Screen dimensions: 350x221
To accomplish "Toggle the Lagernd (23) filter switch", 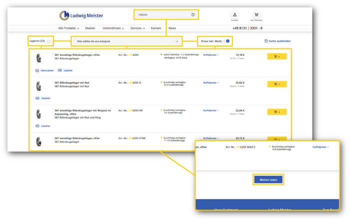I will pos(49,41).
